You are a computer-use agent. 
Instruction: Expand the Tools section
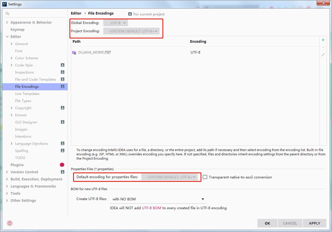point(7,194)
